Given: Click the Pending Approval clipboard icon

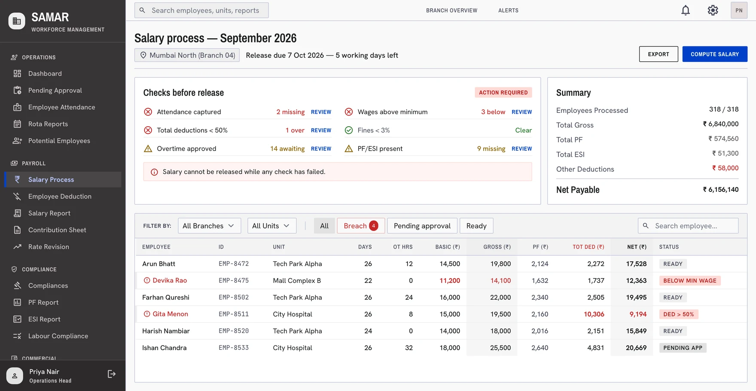Looking at the screenshot, I should coord(17,90).
